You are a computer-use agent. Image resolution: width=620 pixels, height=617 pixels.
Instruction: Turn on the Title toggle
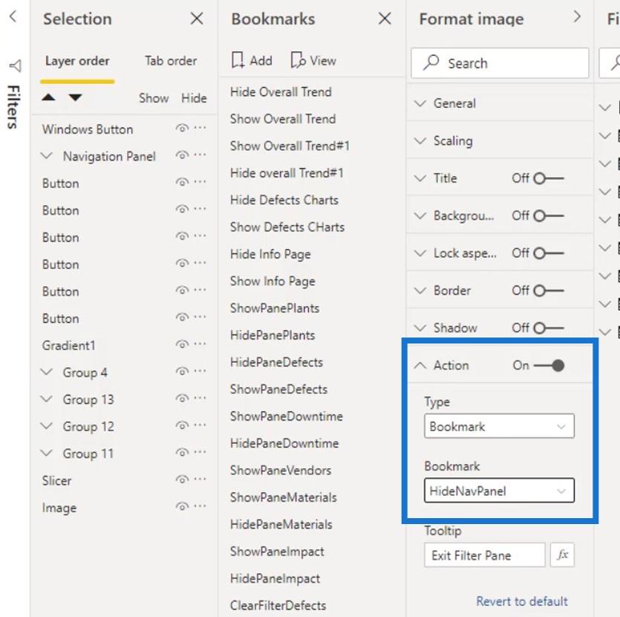[x=549, y=178]
